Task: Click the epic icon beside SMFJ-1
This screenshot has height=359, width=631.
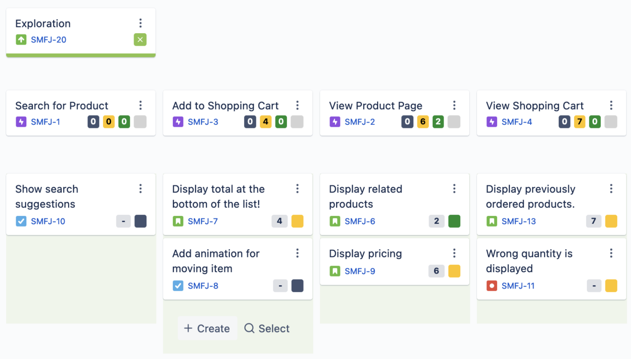Action: (21, 122)
